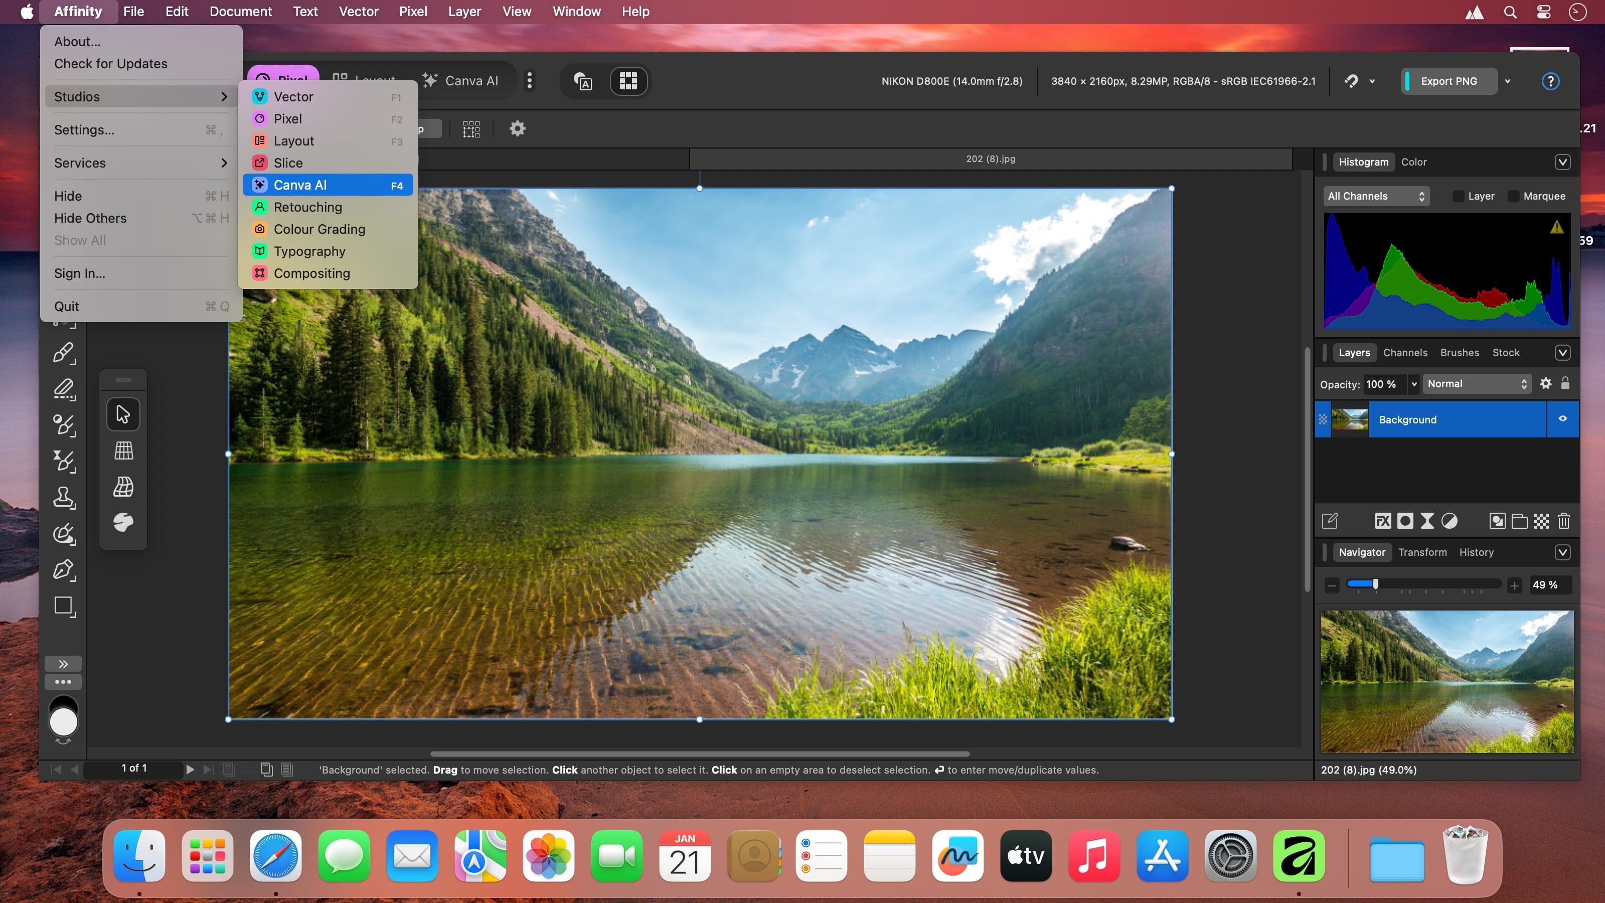Screen dimensions: 1605x903
Task: Click the Mask Layer icon in Layers panel
Action: [x=1405, y=521]
